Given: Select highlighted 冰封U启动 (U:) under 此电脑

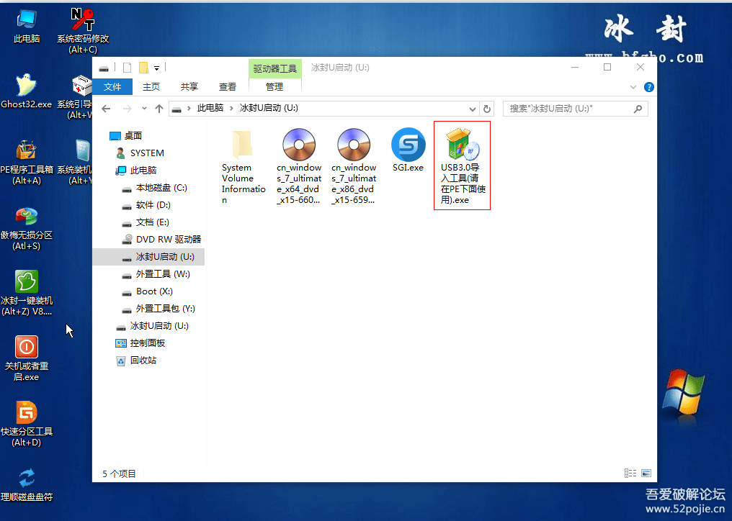Looking at the screenshot, I should 149,256.
